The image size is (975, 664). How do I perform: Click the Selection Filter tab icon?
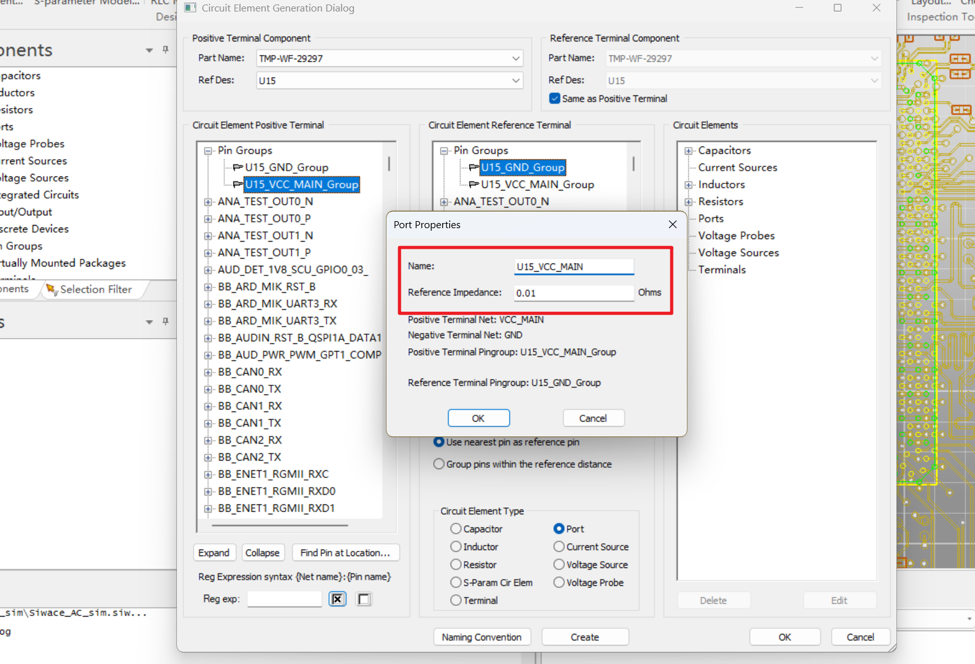coord(52,290)
